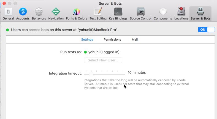Open the Mail tab
This screenshot has height=119, width=217.
(135, 39)
